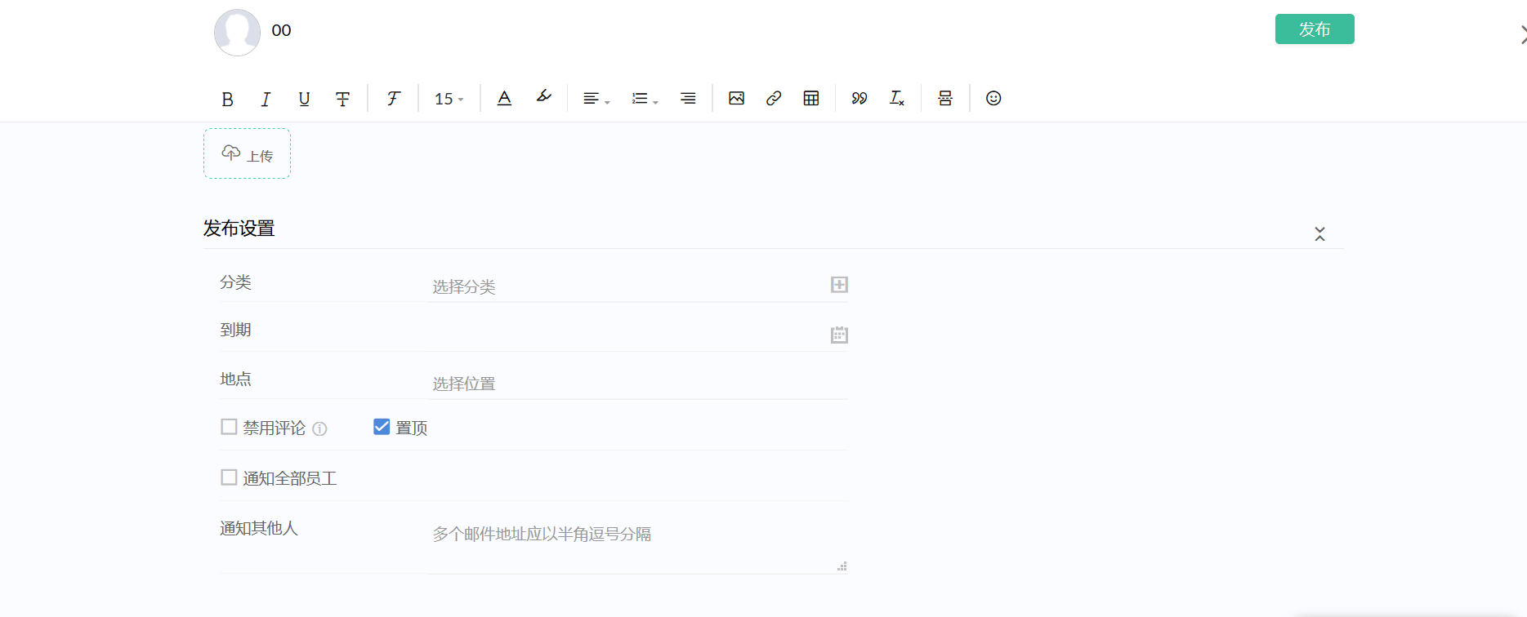
Task: Open the font size 15 dropdown
Action: 449,99
